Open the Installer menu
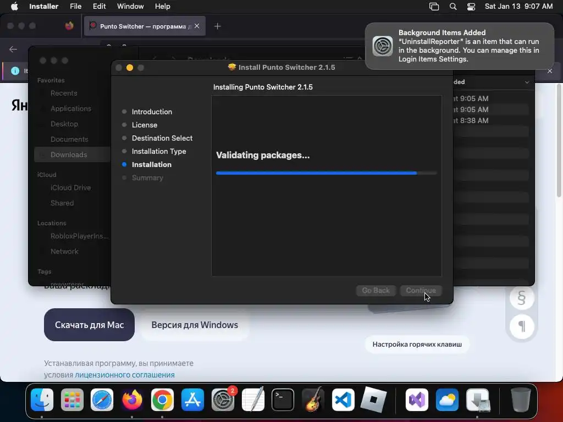 (43, 6)
